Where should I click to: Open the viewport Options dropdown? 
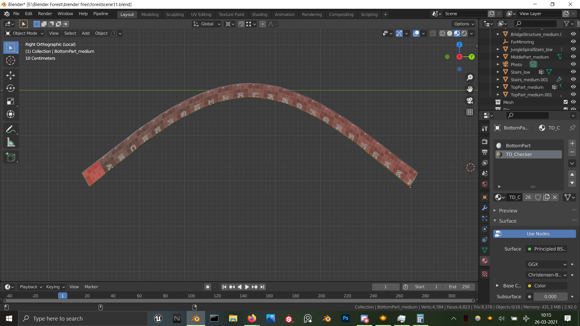(x=464, y=24)
